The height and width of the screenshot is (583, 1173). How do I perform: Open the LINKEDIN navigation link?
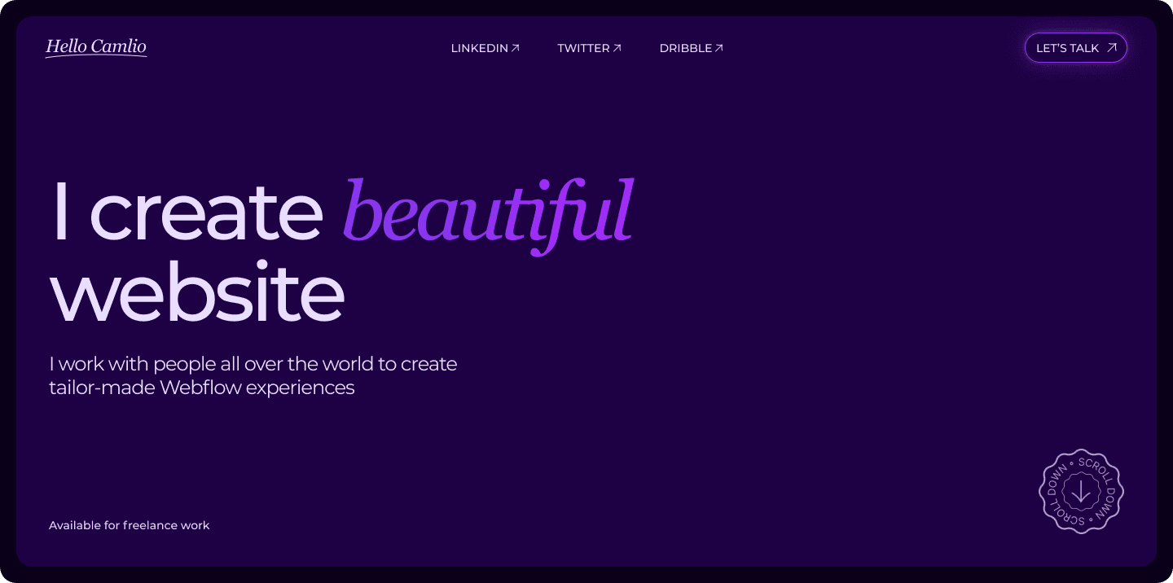[479, 48]
